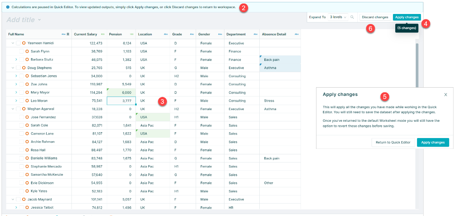Tick the checkbox for Stephanie Mercado
The image size is (457, 216).
[22, 166]
